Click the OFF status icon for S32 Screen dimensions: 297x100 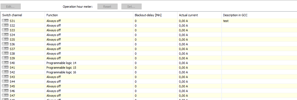click(x=5, y=26)
